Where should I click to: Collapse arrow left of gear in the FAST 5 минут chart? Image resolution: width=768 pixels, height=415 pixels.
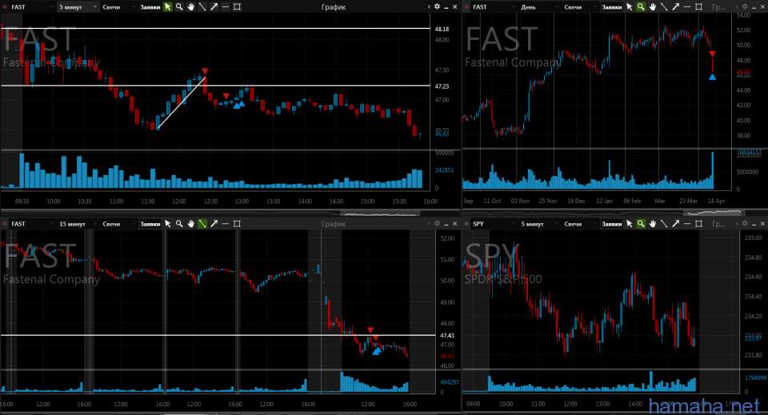tap(429, 7)
